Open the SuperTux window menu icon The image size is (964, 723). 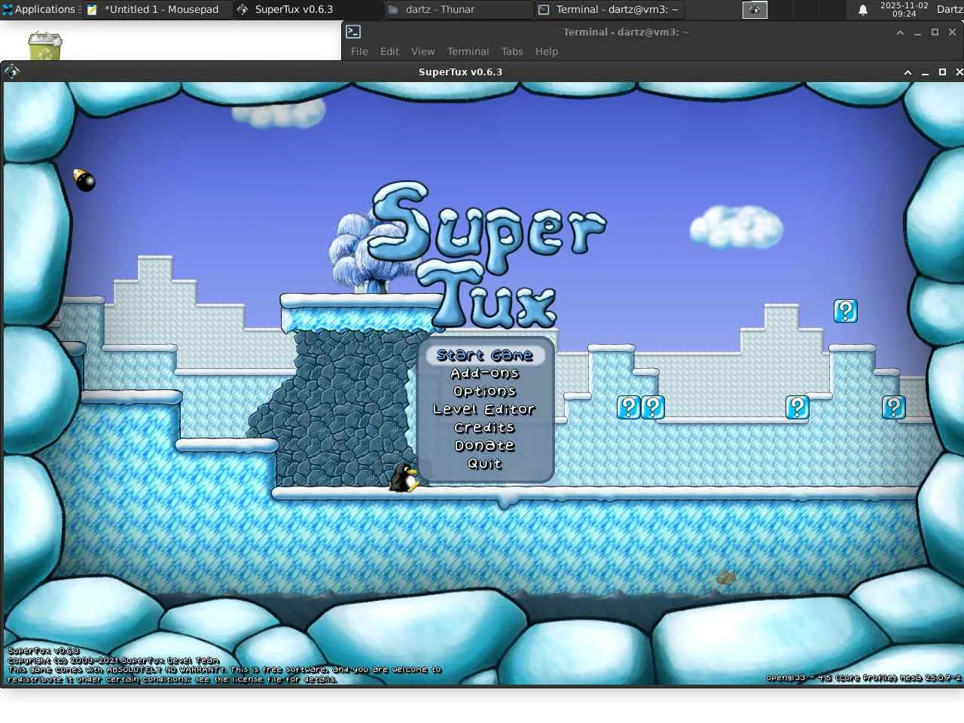coord(11,72)
